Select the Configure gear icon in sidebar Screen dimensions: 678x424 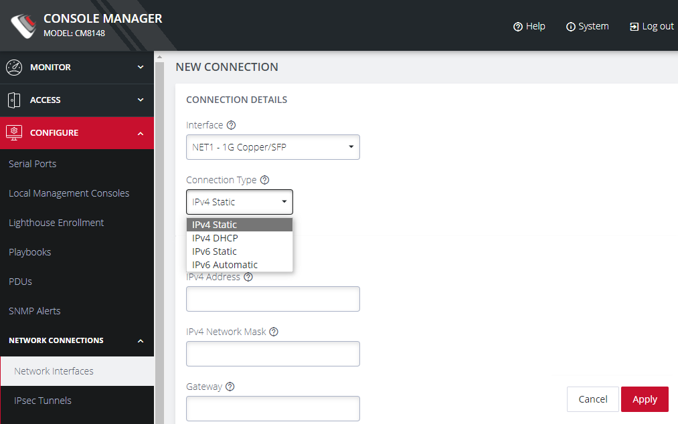15,132
